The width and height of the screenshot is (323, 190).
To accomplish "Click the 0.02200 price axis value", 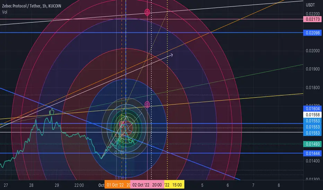I will click(313, 14).
